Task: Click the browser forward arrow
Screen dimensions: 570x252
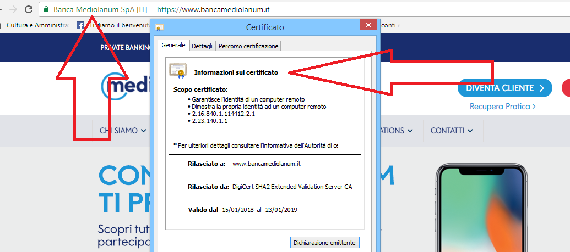Action: (13, 9)
